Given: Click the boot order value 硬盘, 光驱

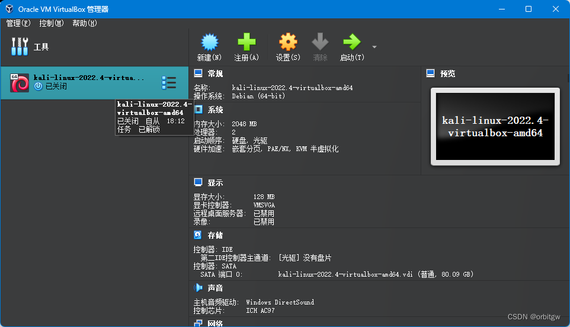Looking at the screenshot, I should (249, 140).
